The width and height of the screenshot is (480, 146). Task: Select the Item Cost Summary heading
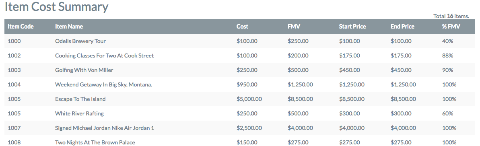tap(57, 7)
